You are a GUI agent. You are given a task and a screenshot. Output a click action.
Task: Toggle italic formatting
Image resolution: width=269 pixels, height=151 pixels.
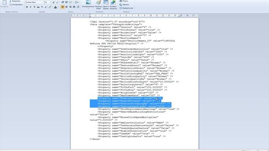coord(31,7)
